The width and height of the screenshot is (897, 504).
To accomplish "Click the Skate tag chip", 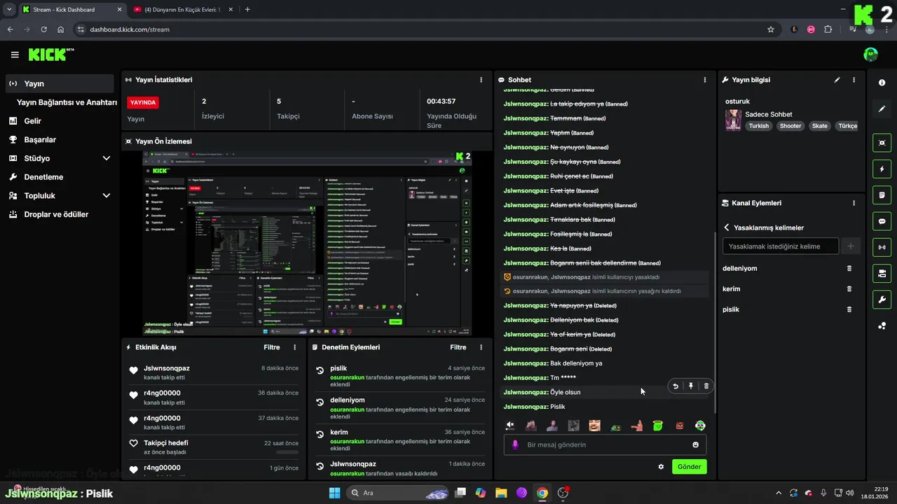I will 819,126.
